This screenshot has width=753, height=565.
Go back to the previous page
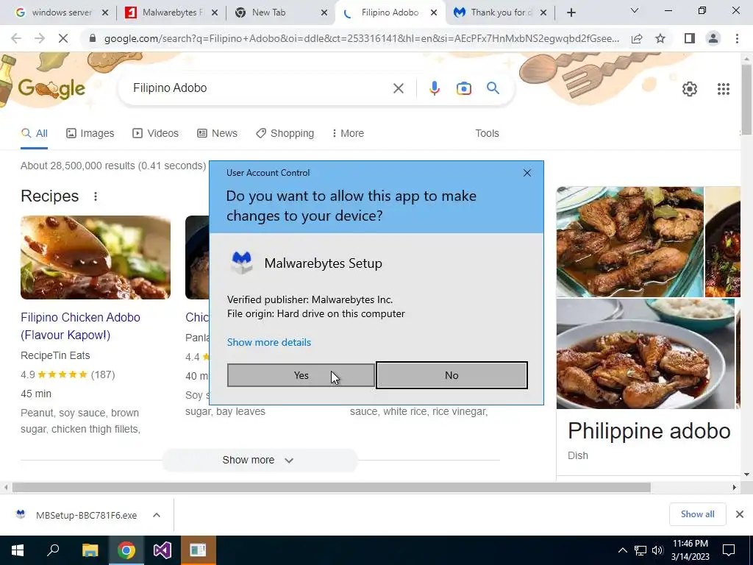click(16, 38)
